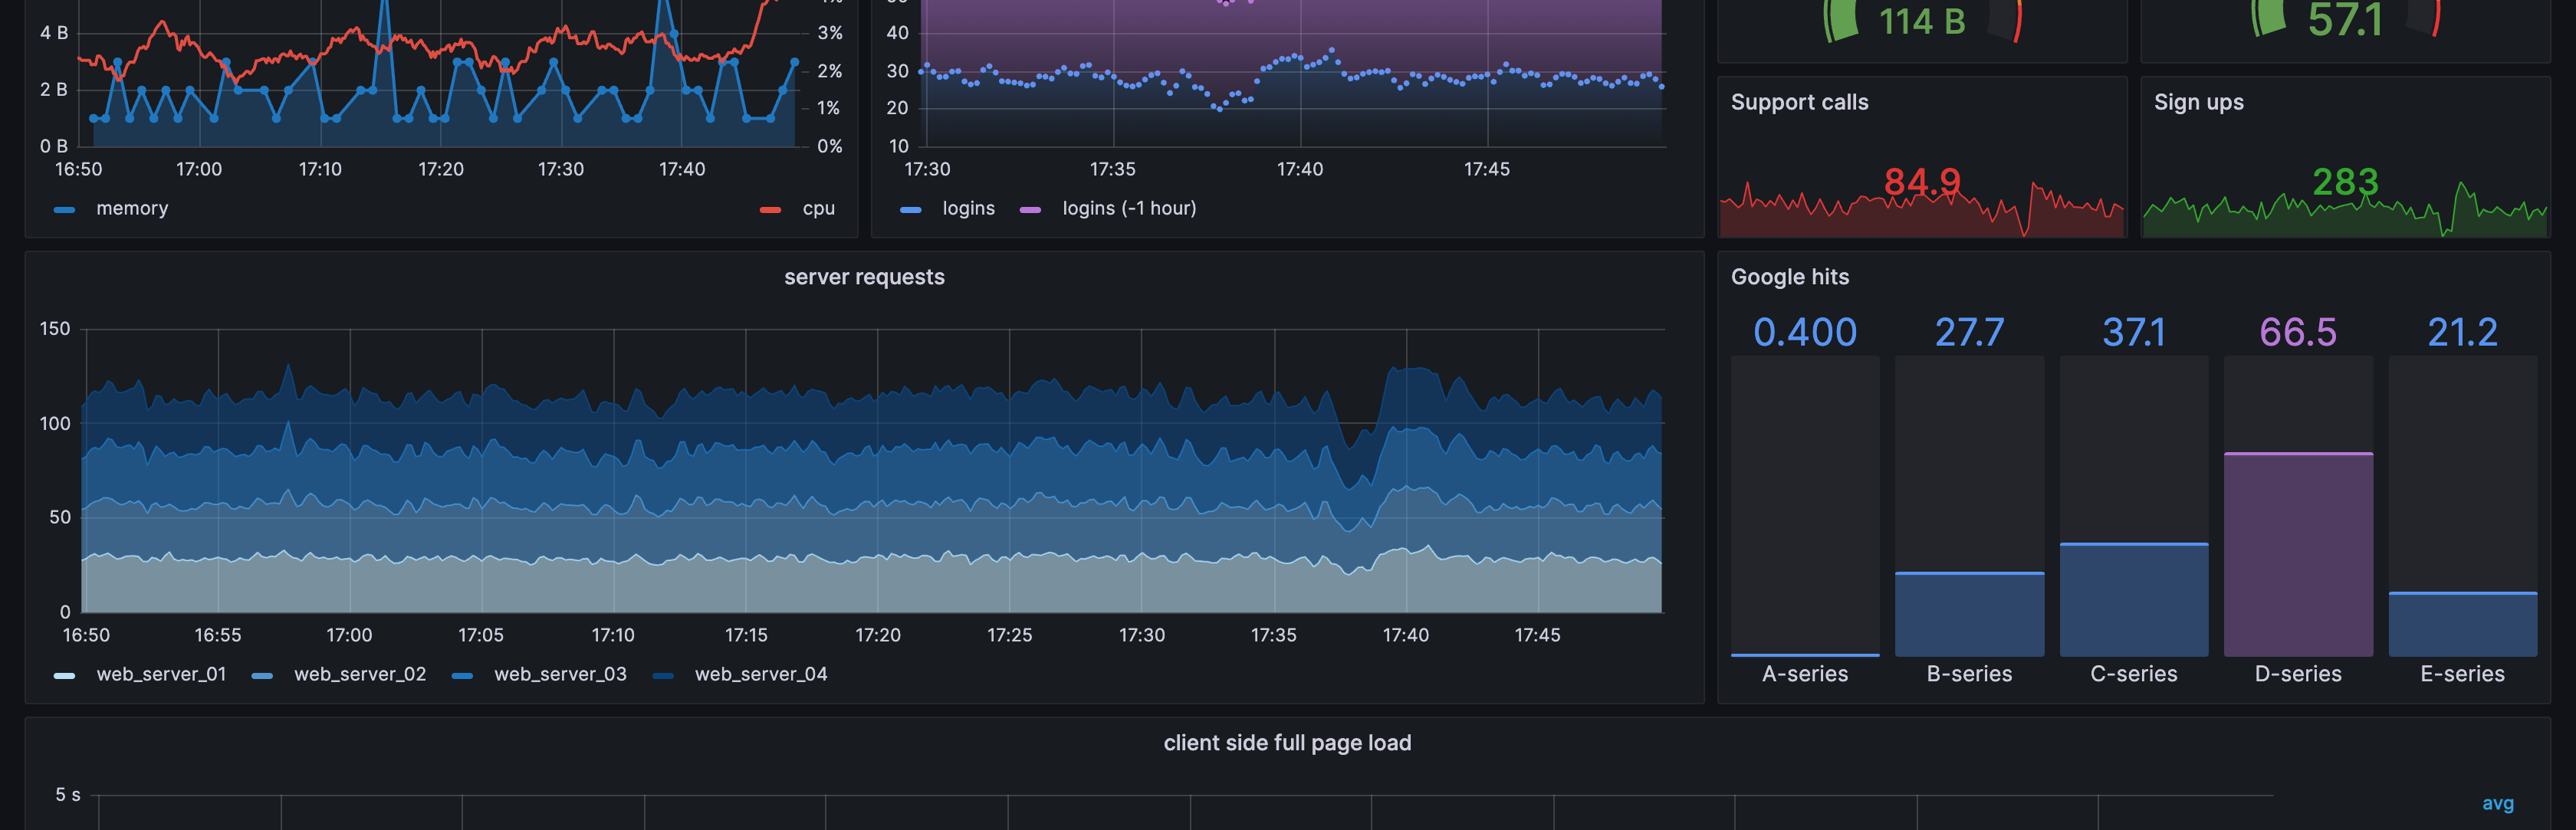The image size is (2576, 830).
Task: Click the avg legend column header
Action: pos(2497,803)
